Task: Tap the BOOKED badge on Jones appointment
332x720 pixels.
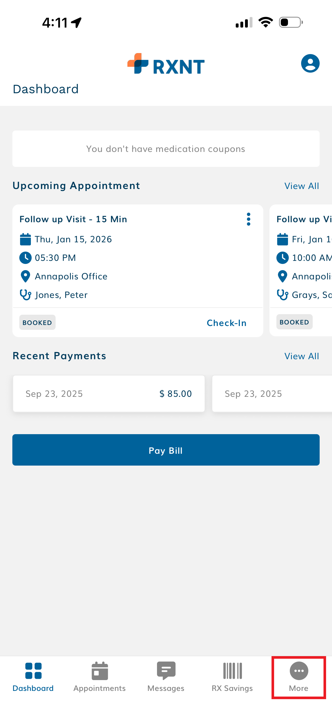Action: pos(38,323)
